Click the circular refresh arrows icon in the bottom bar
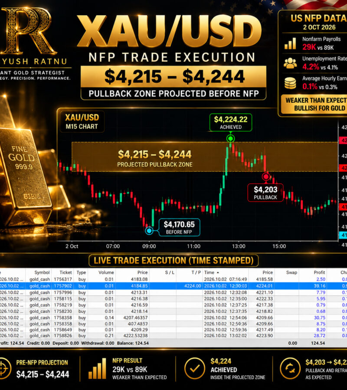This screenshot has width=347, height=390. click(x=290, y=369)
